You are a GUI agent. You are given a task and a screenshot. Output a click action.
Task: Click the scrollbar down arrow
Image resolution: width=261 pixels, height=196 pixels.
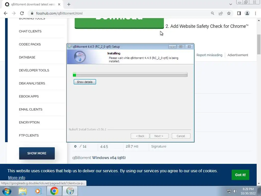[259, 184]
